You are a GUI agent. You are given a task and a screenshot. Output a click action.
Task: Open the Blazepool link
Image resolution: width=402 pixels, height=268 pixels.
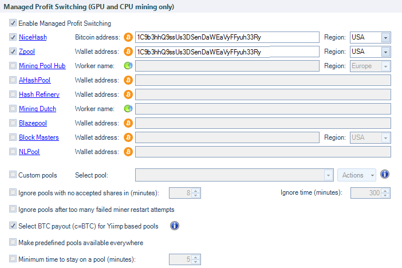point(33,123)
